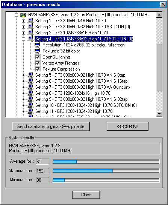Click the computer icon beside Setting 5

[30, 75]
